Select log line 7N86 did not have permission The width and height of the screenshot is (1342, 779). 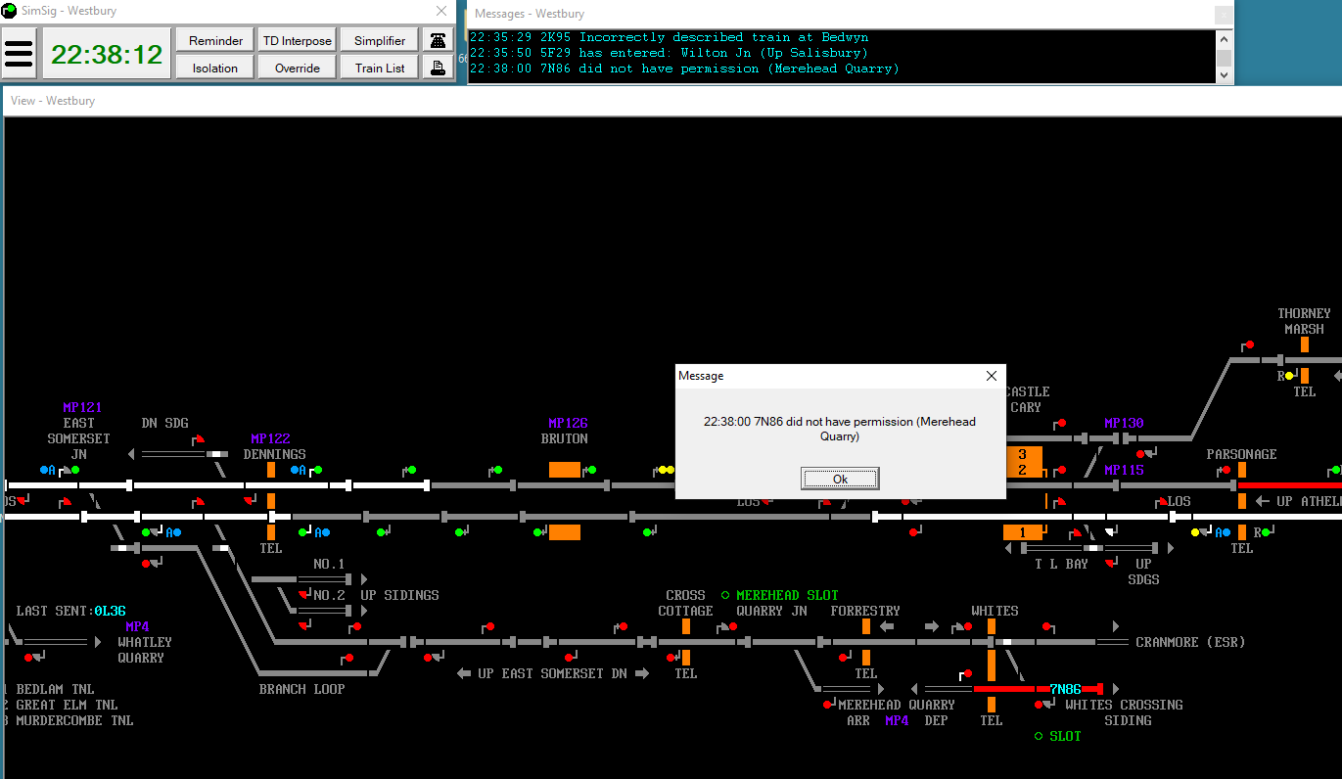684,69
